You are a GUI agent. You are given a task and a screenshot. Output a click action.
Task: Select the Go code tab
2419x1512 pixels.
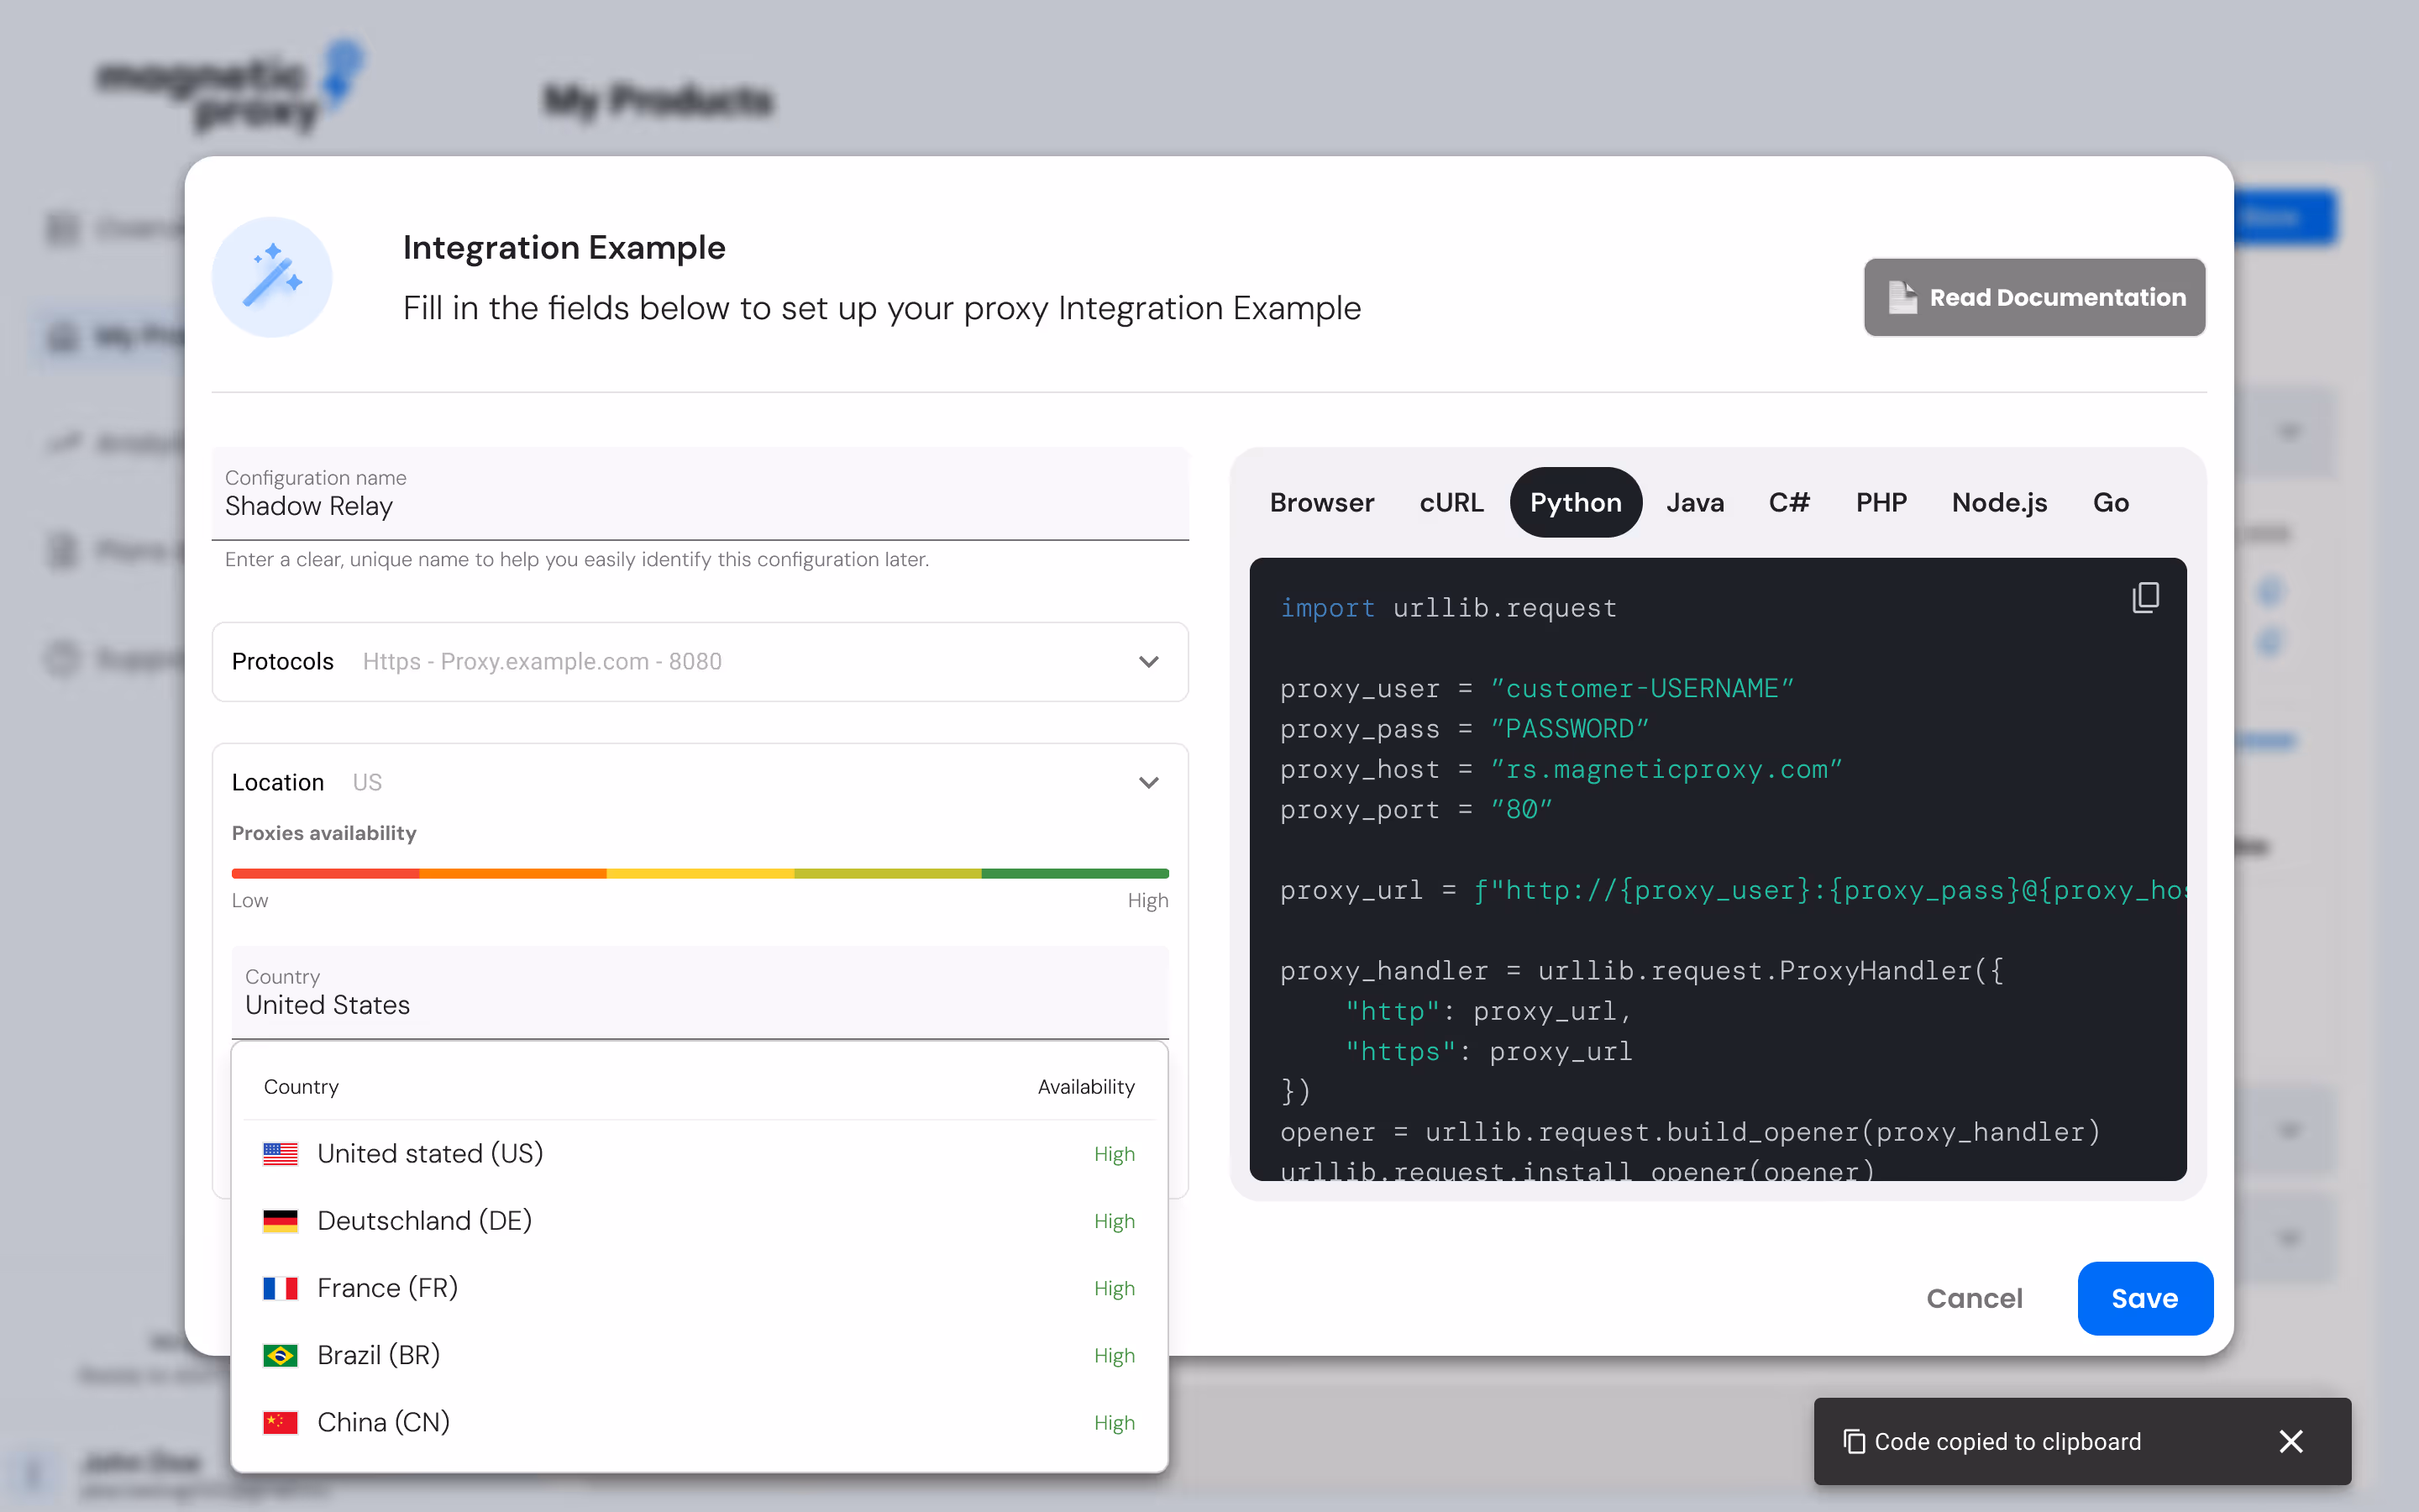(2110, 503)
